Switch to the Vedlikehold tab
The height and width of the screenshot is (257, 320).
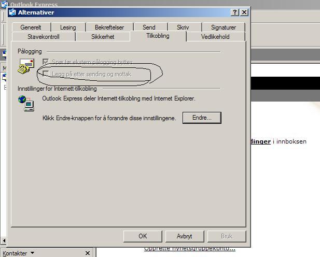tap(215, 37)
